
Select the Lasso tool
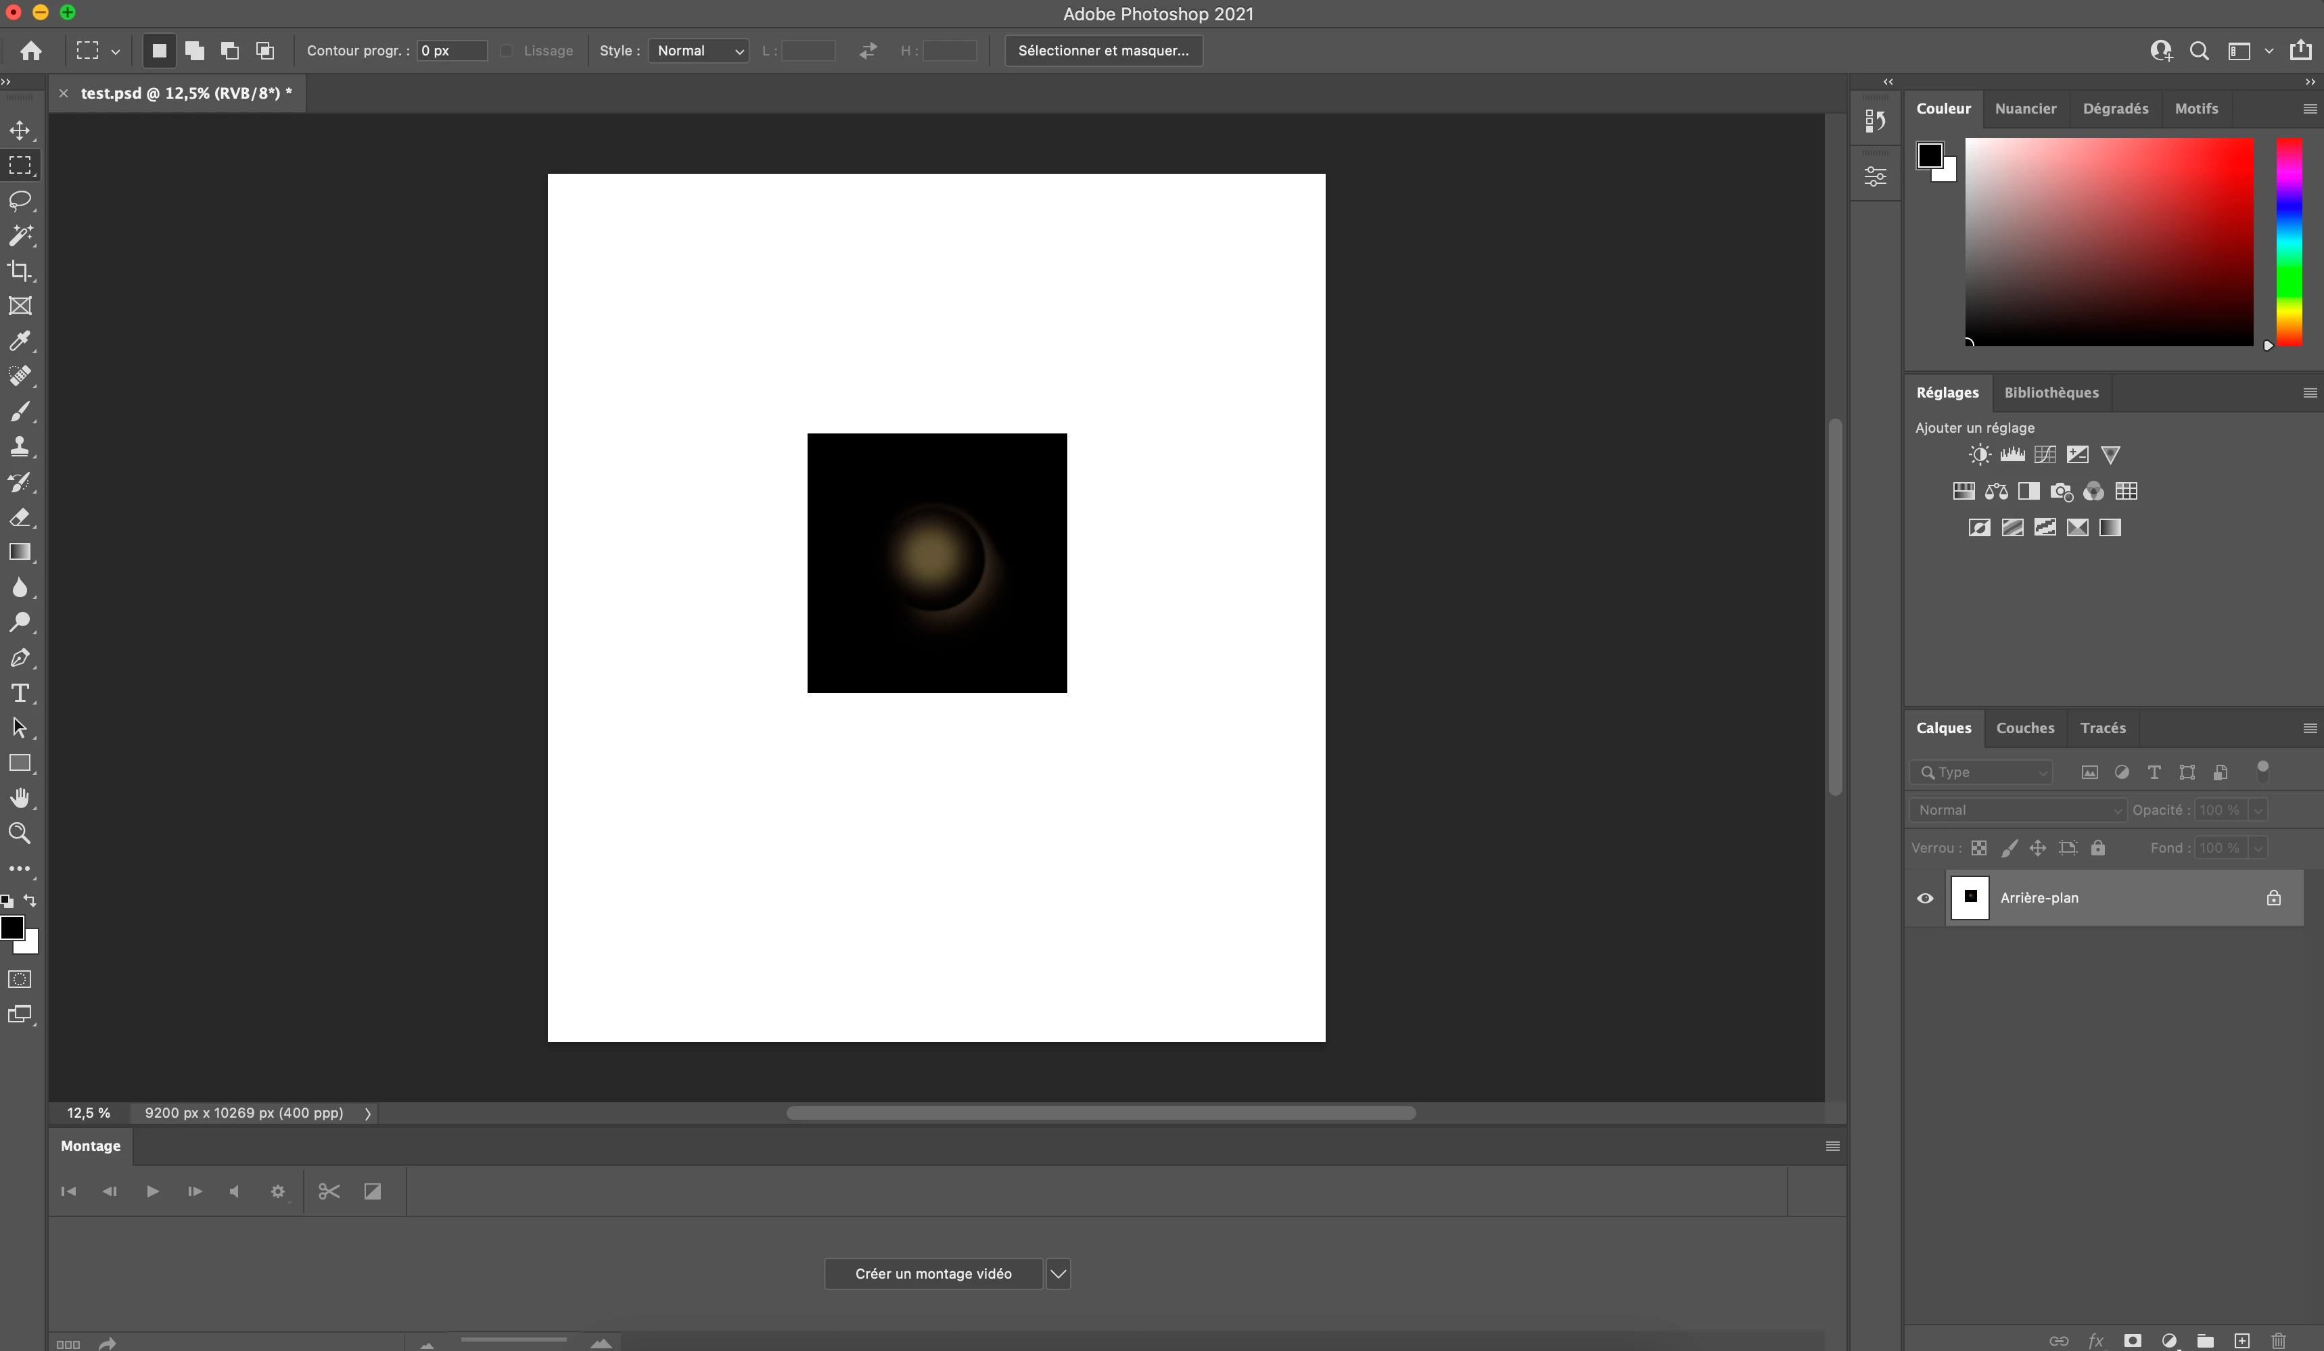(x=20, y=201)
